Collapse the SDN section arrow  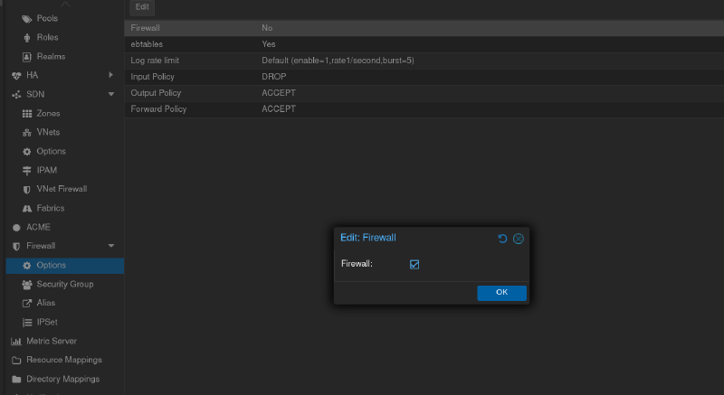(x=110, y=94)
